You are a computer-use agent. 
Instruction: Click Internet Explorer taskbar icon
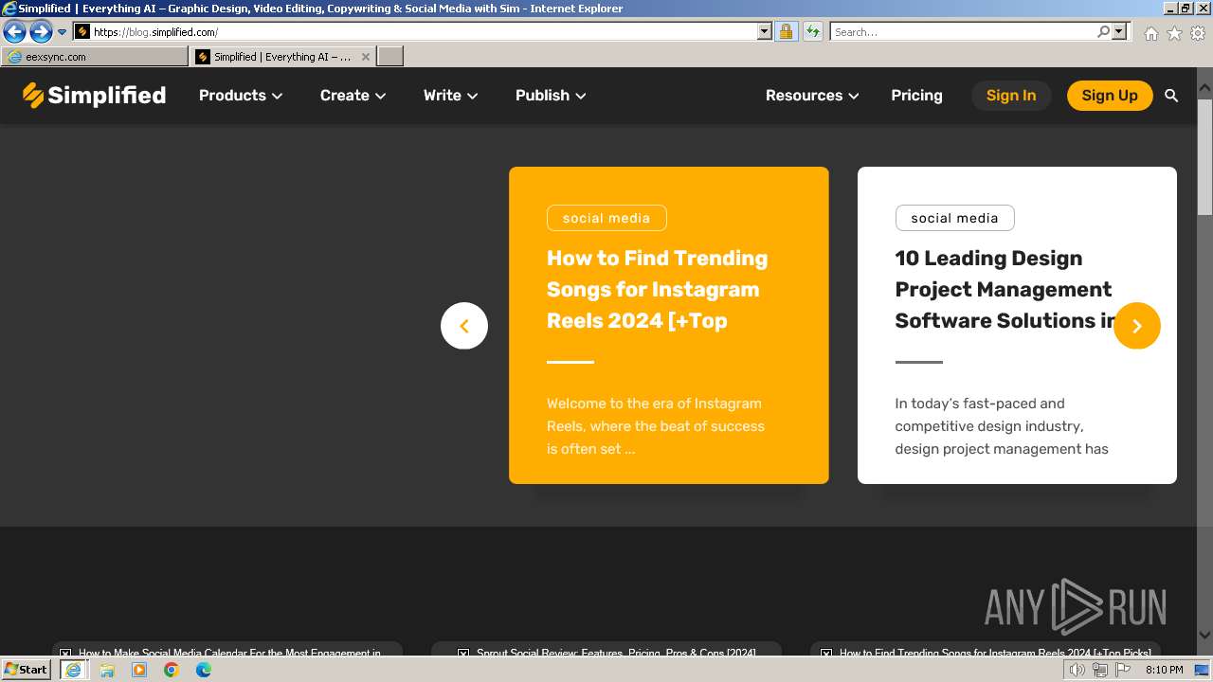click(73, 670)
